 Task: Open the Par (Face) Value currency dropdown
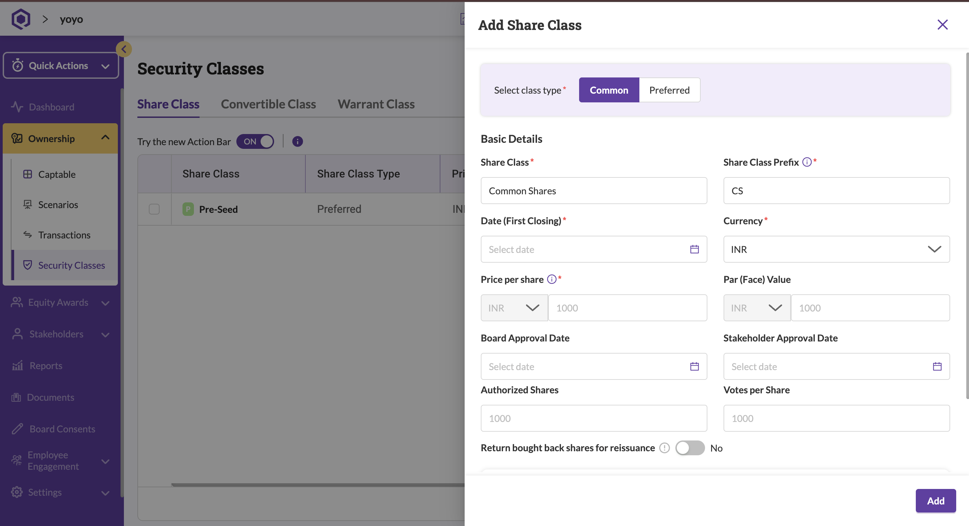757,308
